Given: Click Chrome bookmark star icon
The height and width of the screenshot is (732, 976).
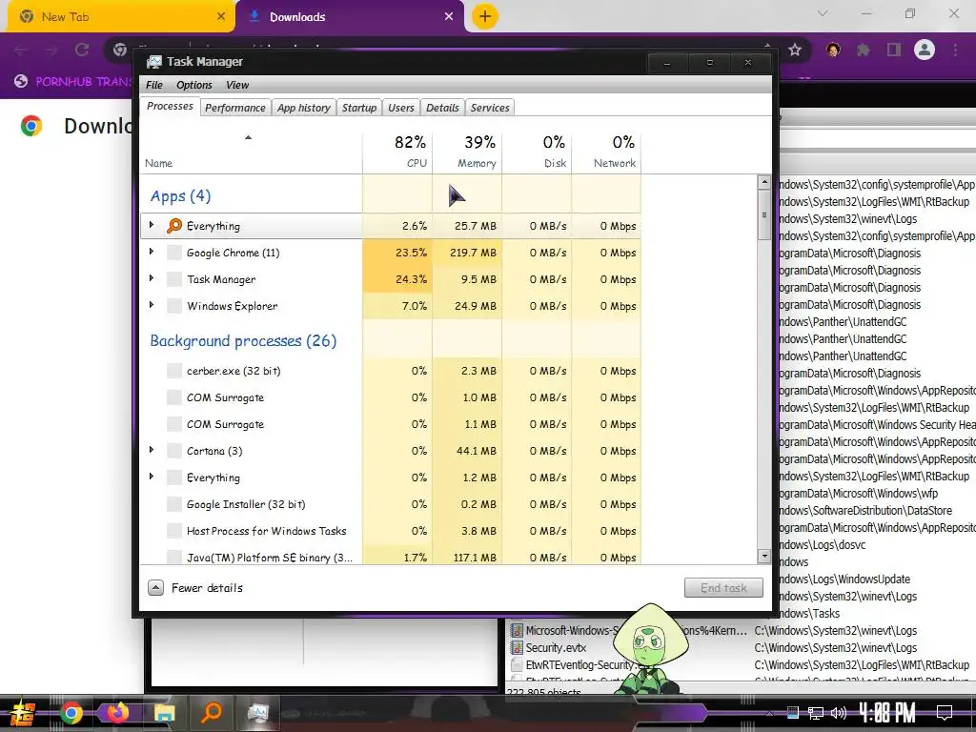Looking at the screenshot, I should [x=795, y=50].
